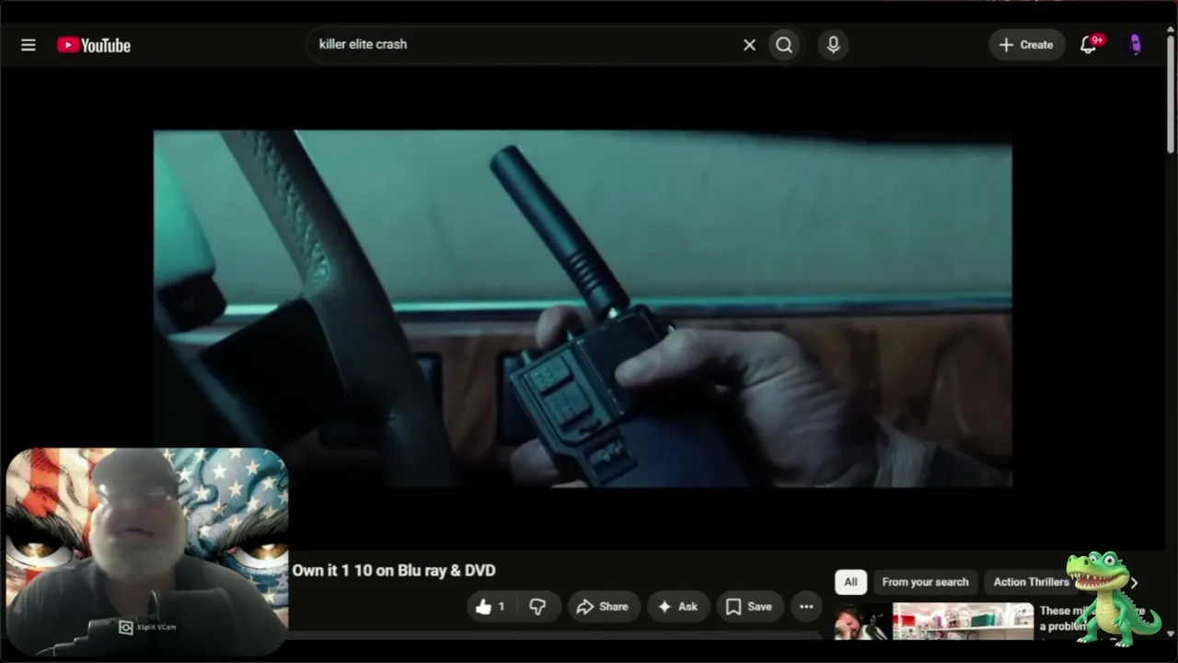The image size is (1178, 663).
Task: Open the account avatar menu
Action: click(x=1135, y=45)
